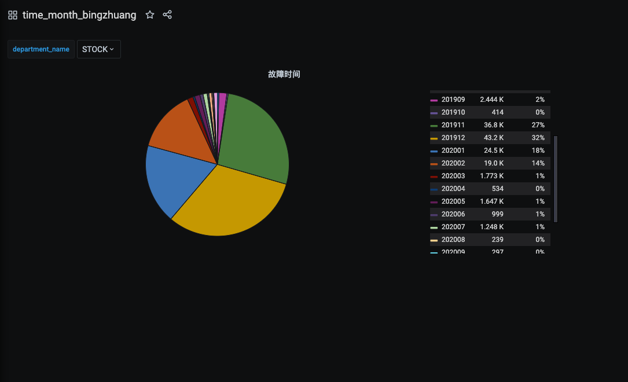Click the 36.8 K value cell
Screen dimensions: 628x382
point(493,126)
